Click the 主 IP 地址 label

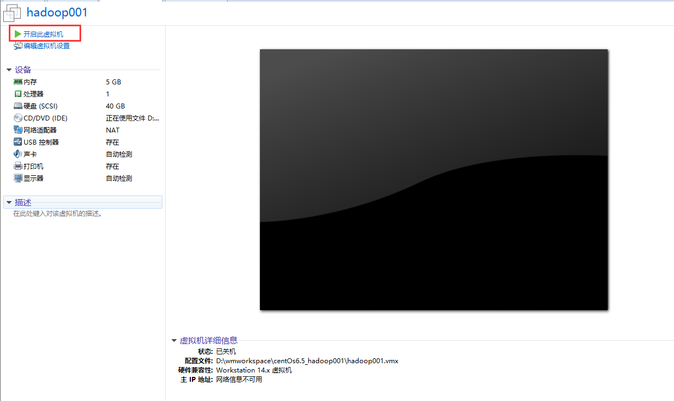196,379
